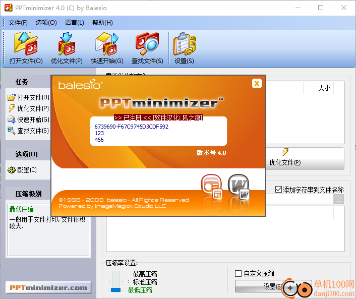Viewport: 356px width, 299px height.
Task: Click the browse (...) button beside path field
Action: click(339, 199)
